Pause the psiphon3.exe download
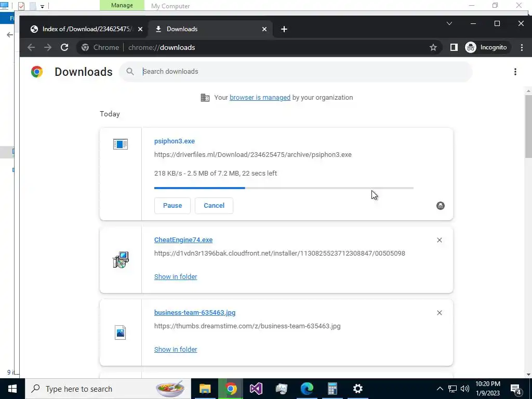Viewport: 532px width, 399px height. point(172,206)
